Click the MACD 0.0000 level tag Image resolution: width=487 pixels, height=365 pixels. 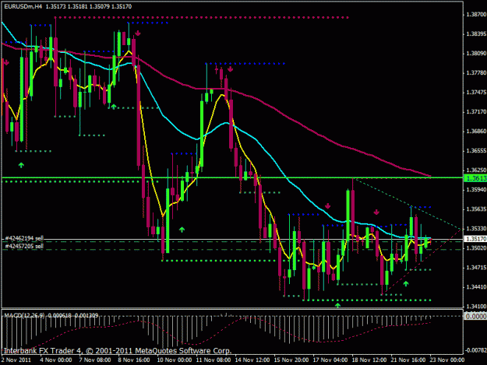(x=475, y=316)
